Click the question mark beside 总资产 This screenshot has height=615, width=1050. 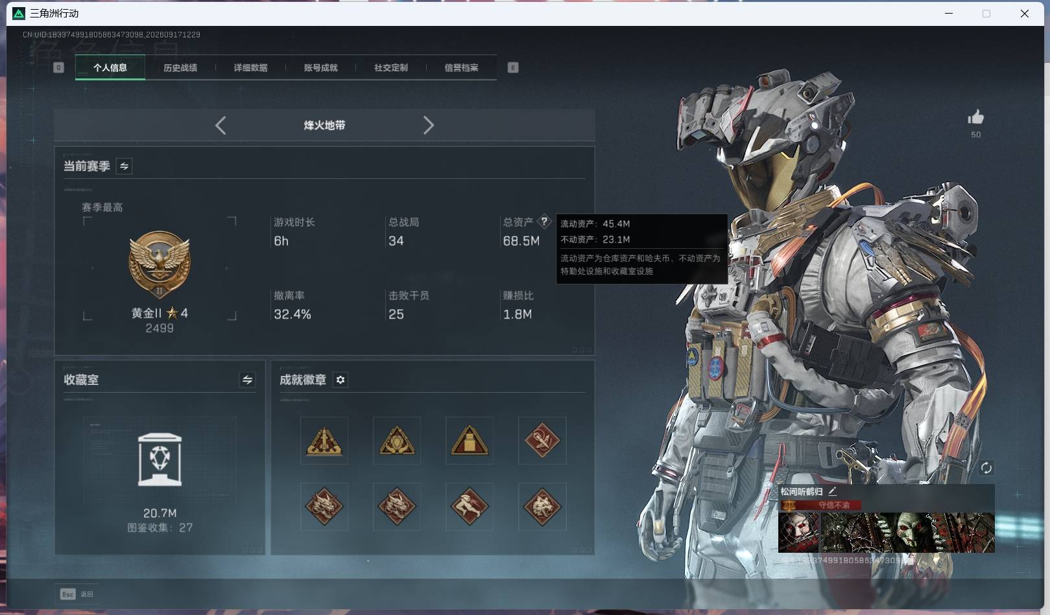click(544, 221)
